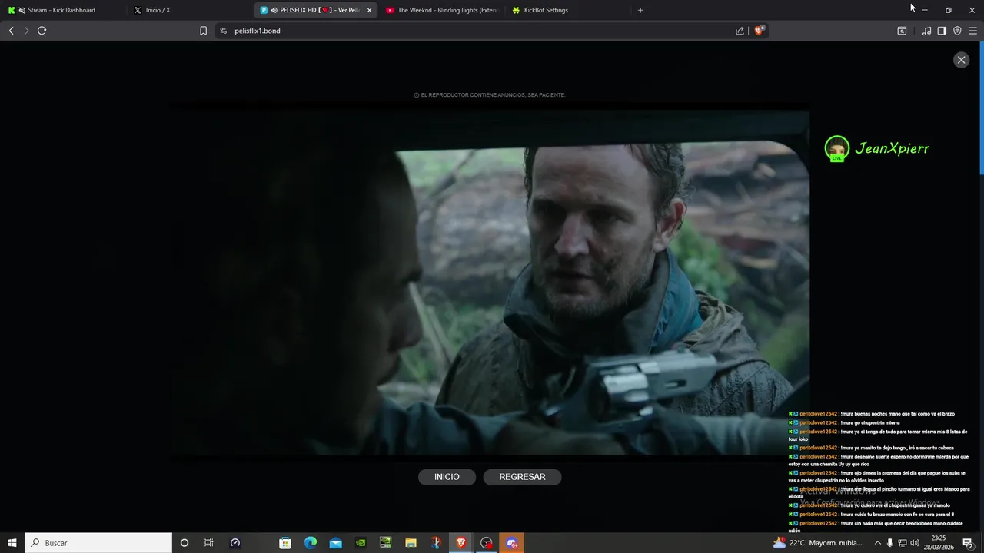Click chat message 'go chupestrin mierra'

844,422
